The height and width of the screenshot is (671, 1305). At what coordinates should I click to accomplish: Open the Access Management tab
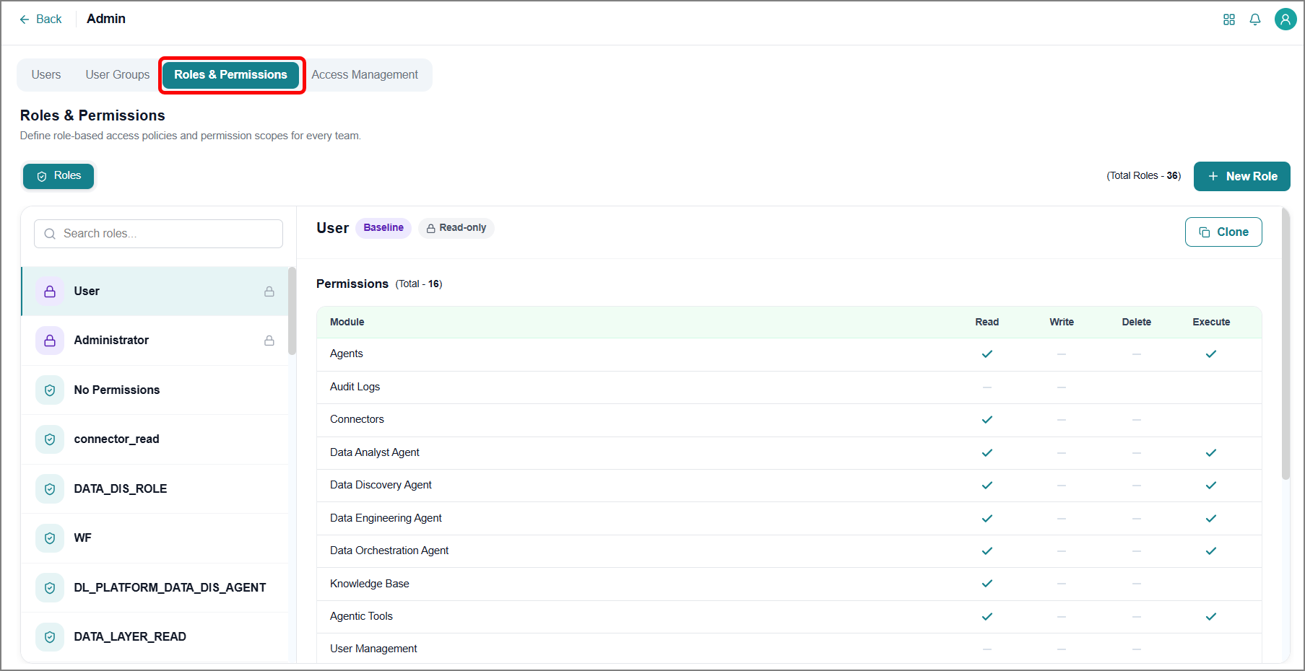click(x=365, y=75)
